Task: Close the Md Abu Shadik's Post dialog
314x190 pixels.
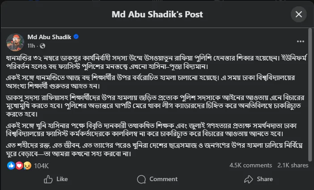Action: [x=299, y=14]
